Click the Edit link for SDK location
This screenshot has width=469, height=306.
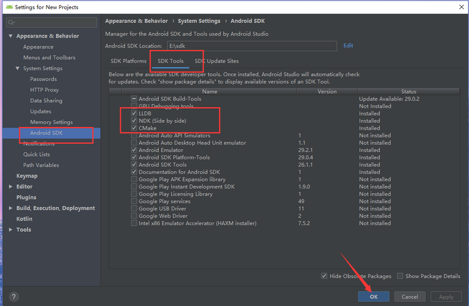pyautogui.click(x=348, y=46)
